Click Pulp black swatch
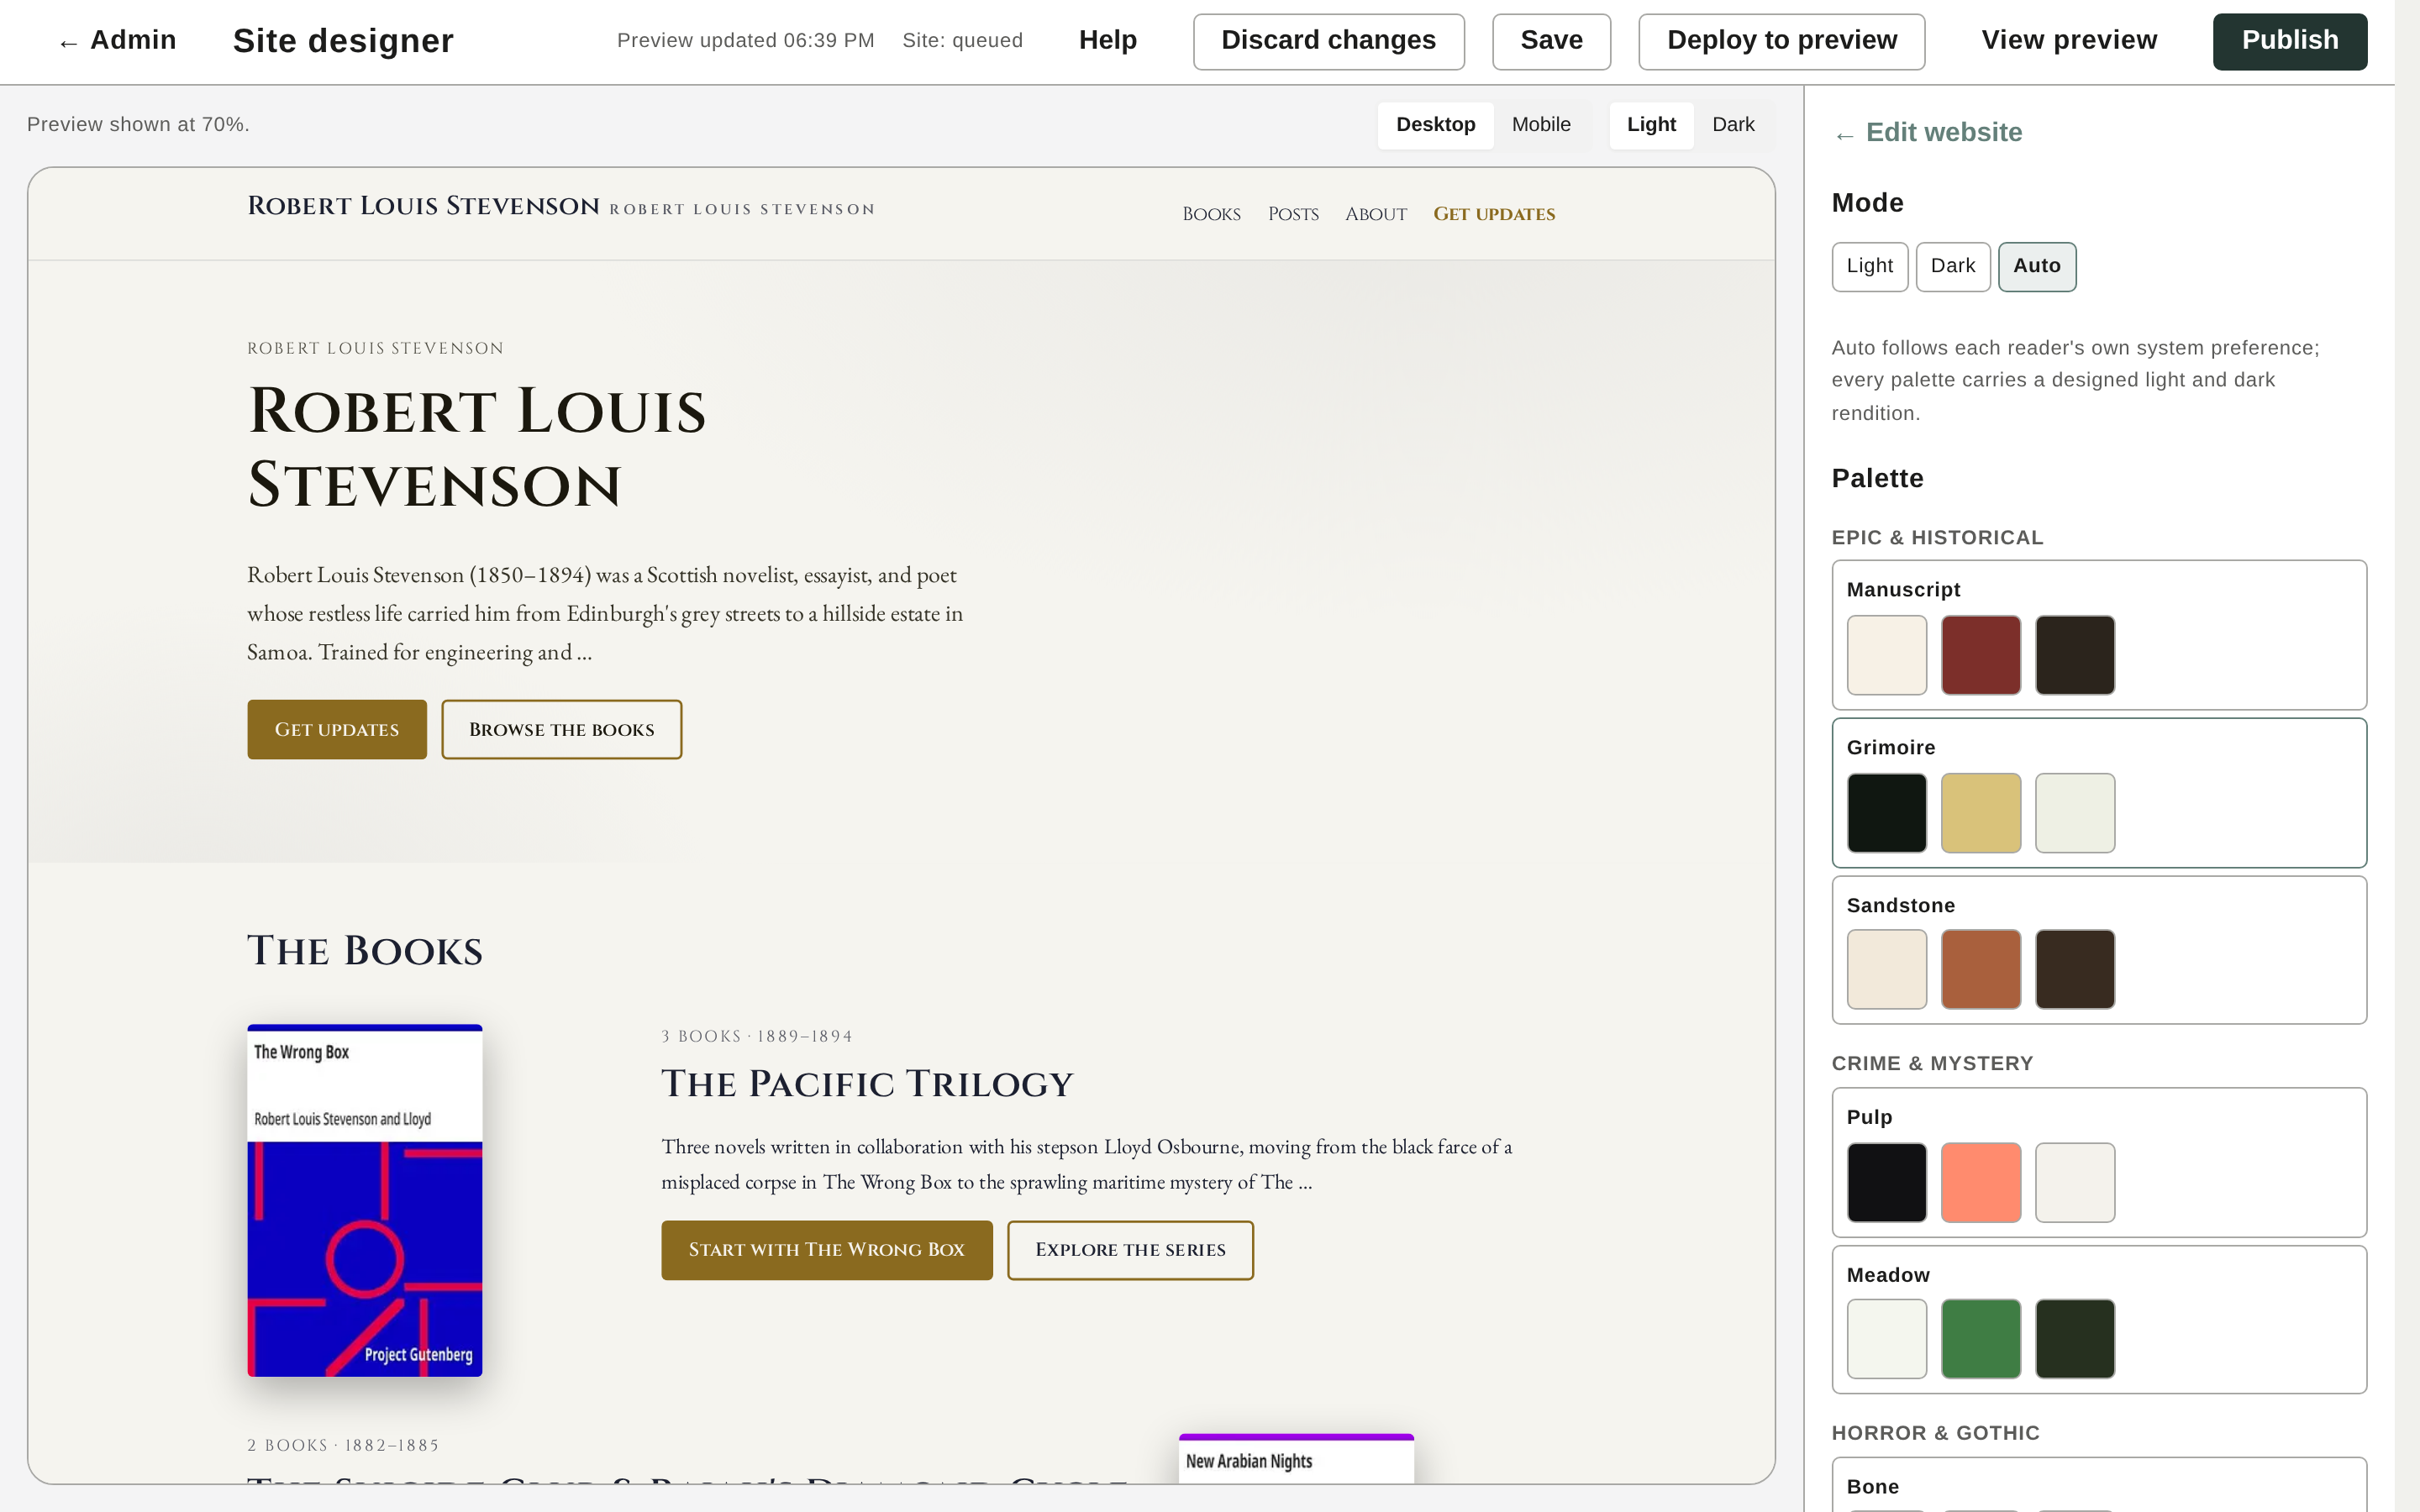Screen dimensions: 2420x1512 [1886, 1182]
